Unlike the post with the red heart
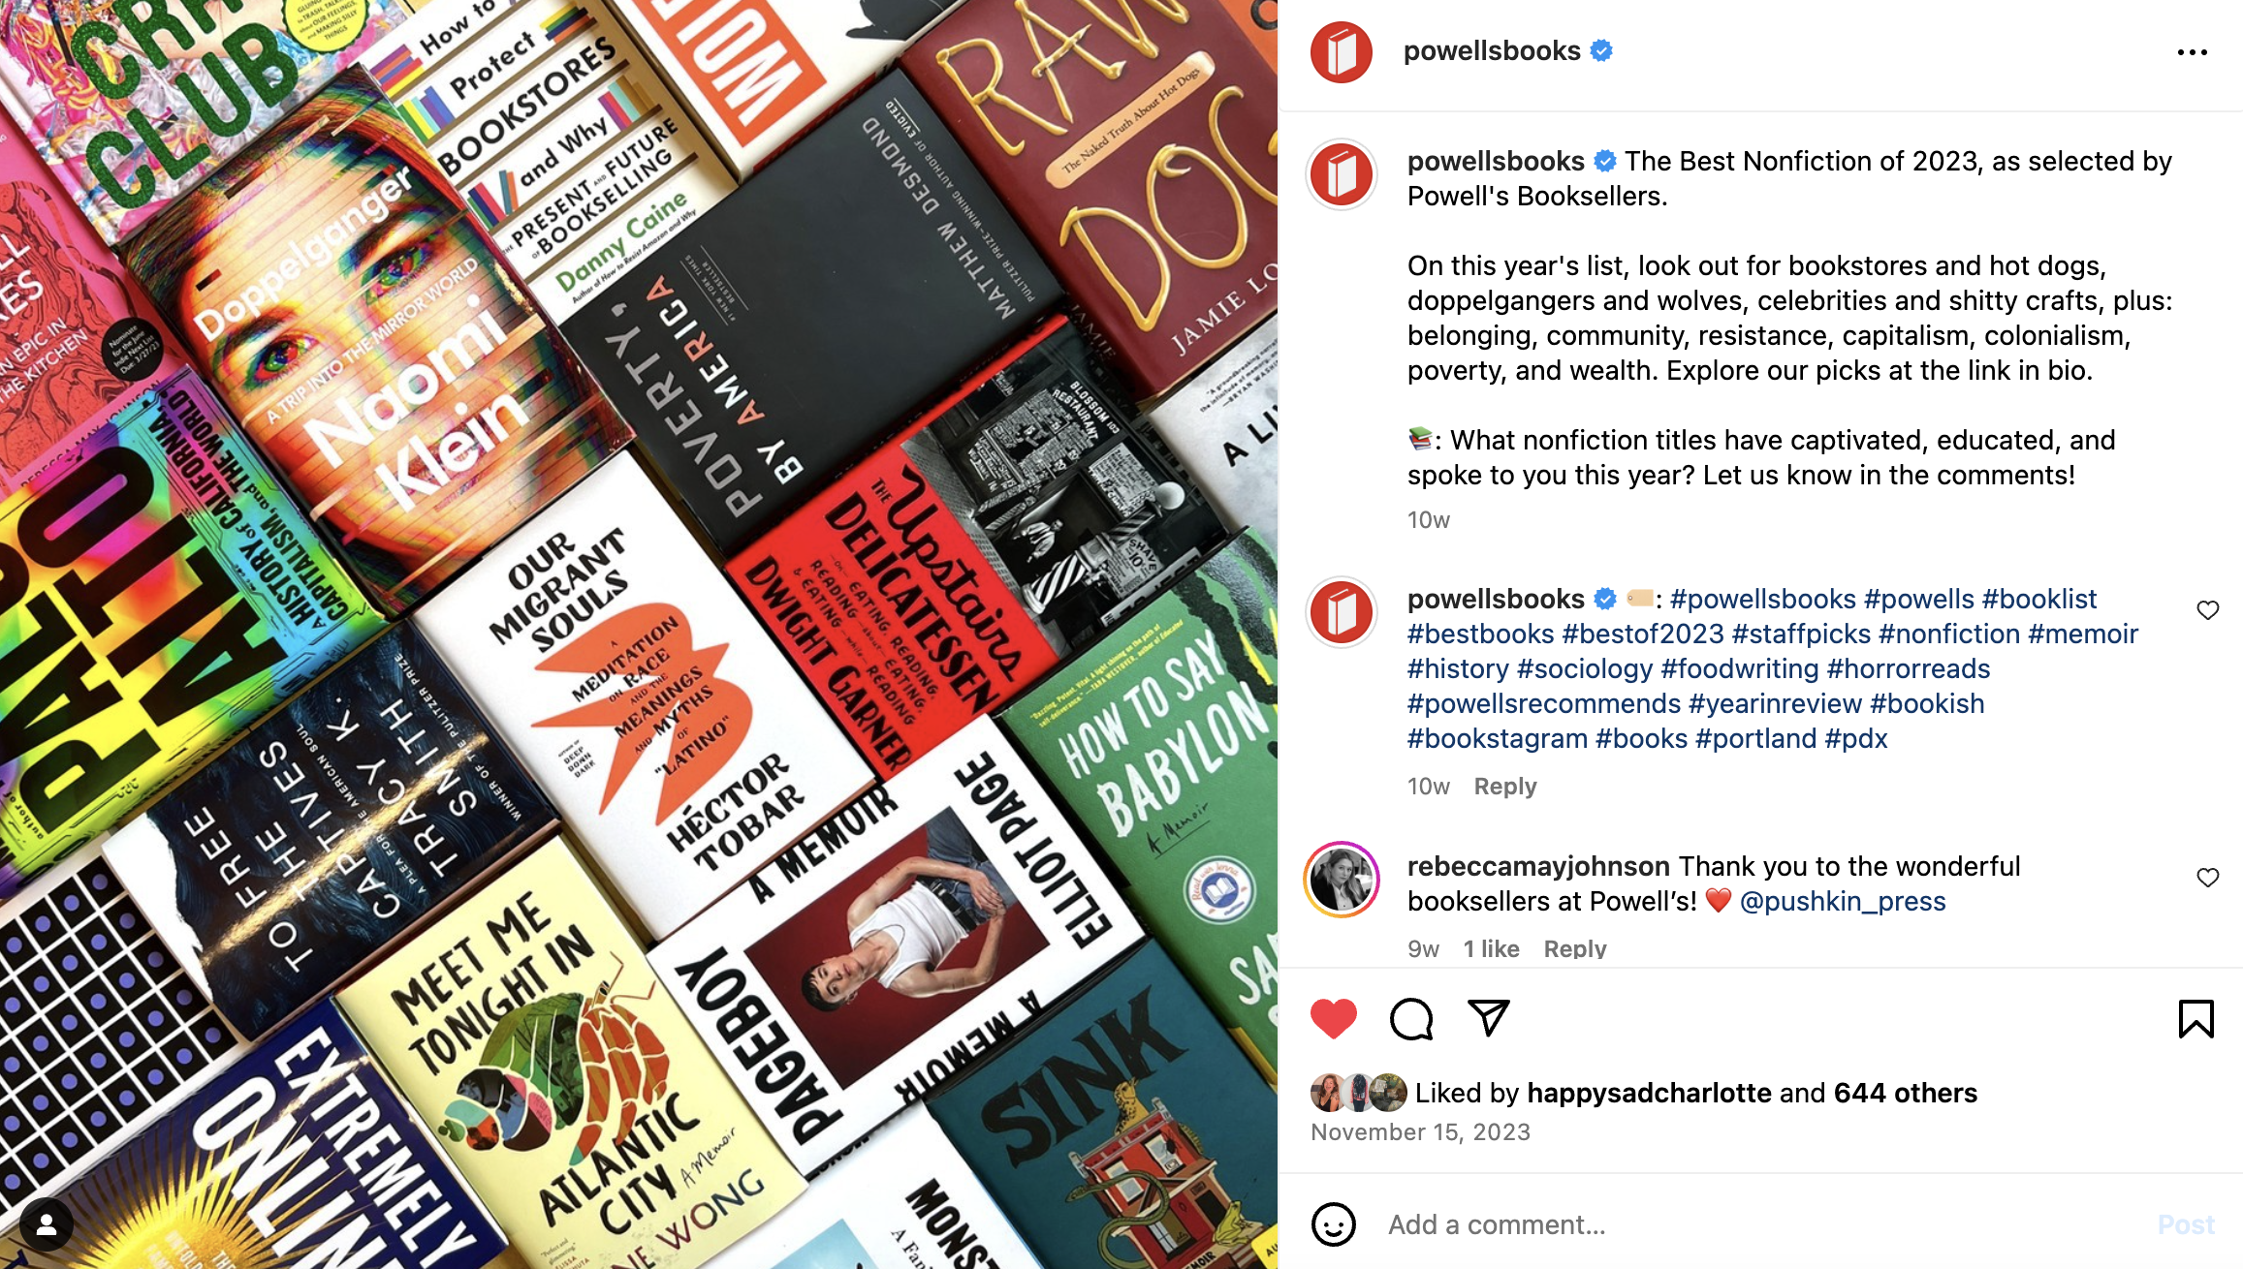 [x=1333, y=1018]
